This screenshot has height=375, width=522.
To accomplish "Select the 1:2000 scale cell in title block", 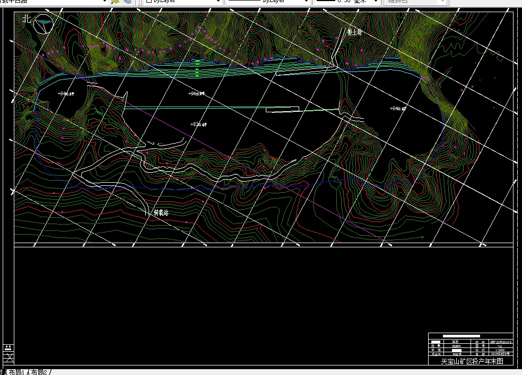I will [x=500, y=350].
